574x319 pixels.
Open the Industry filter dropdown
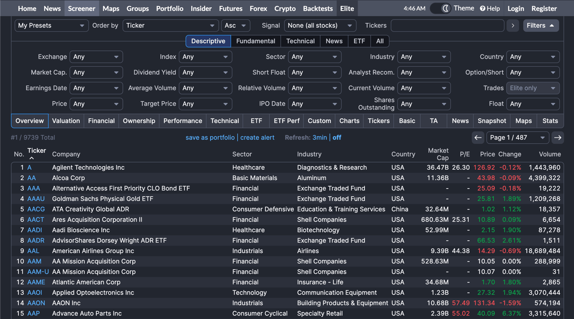(424, 57)
